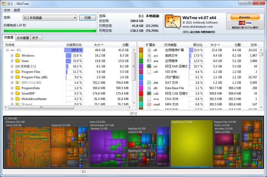Open the 选项 menu
The width and height of the screenshot is (267, 177).
click(17, 10)
